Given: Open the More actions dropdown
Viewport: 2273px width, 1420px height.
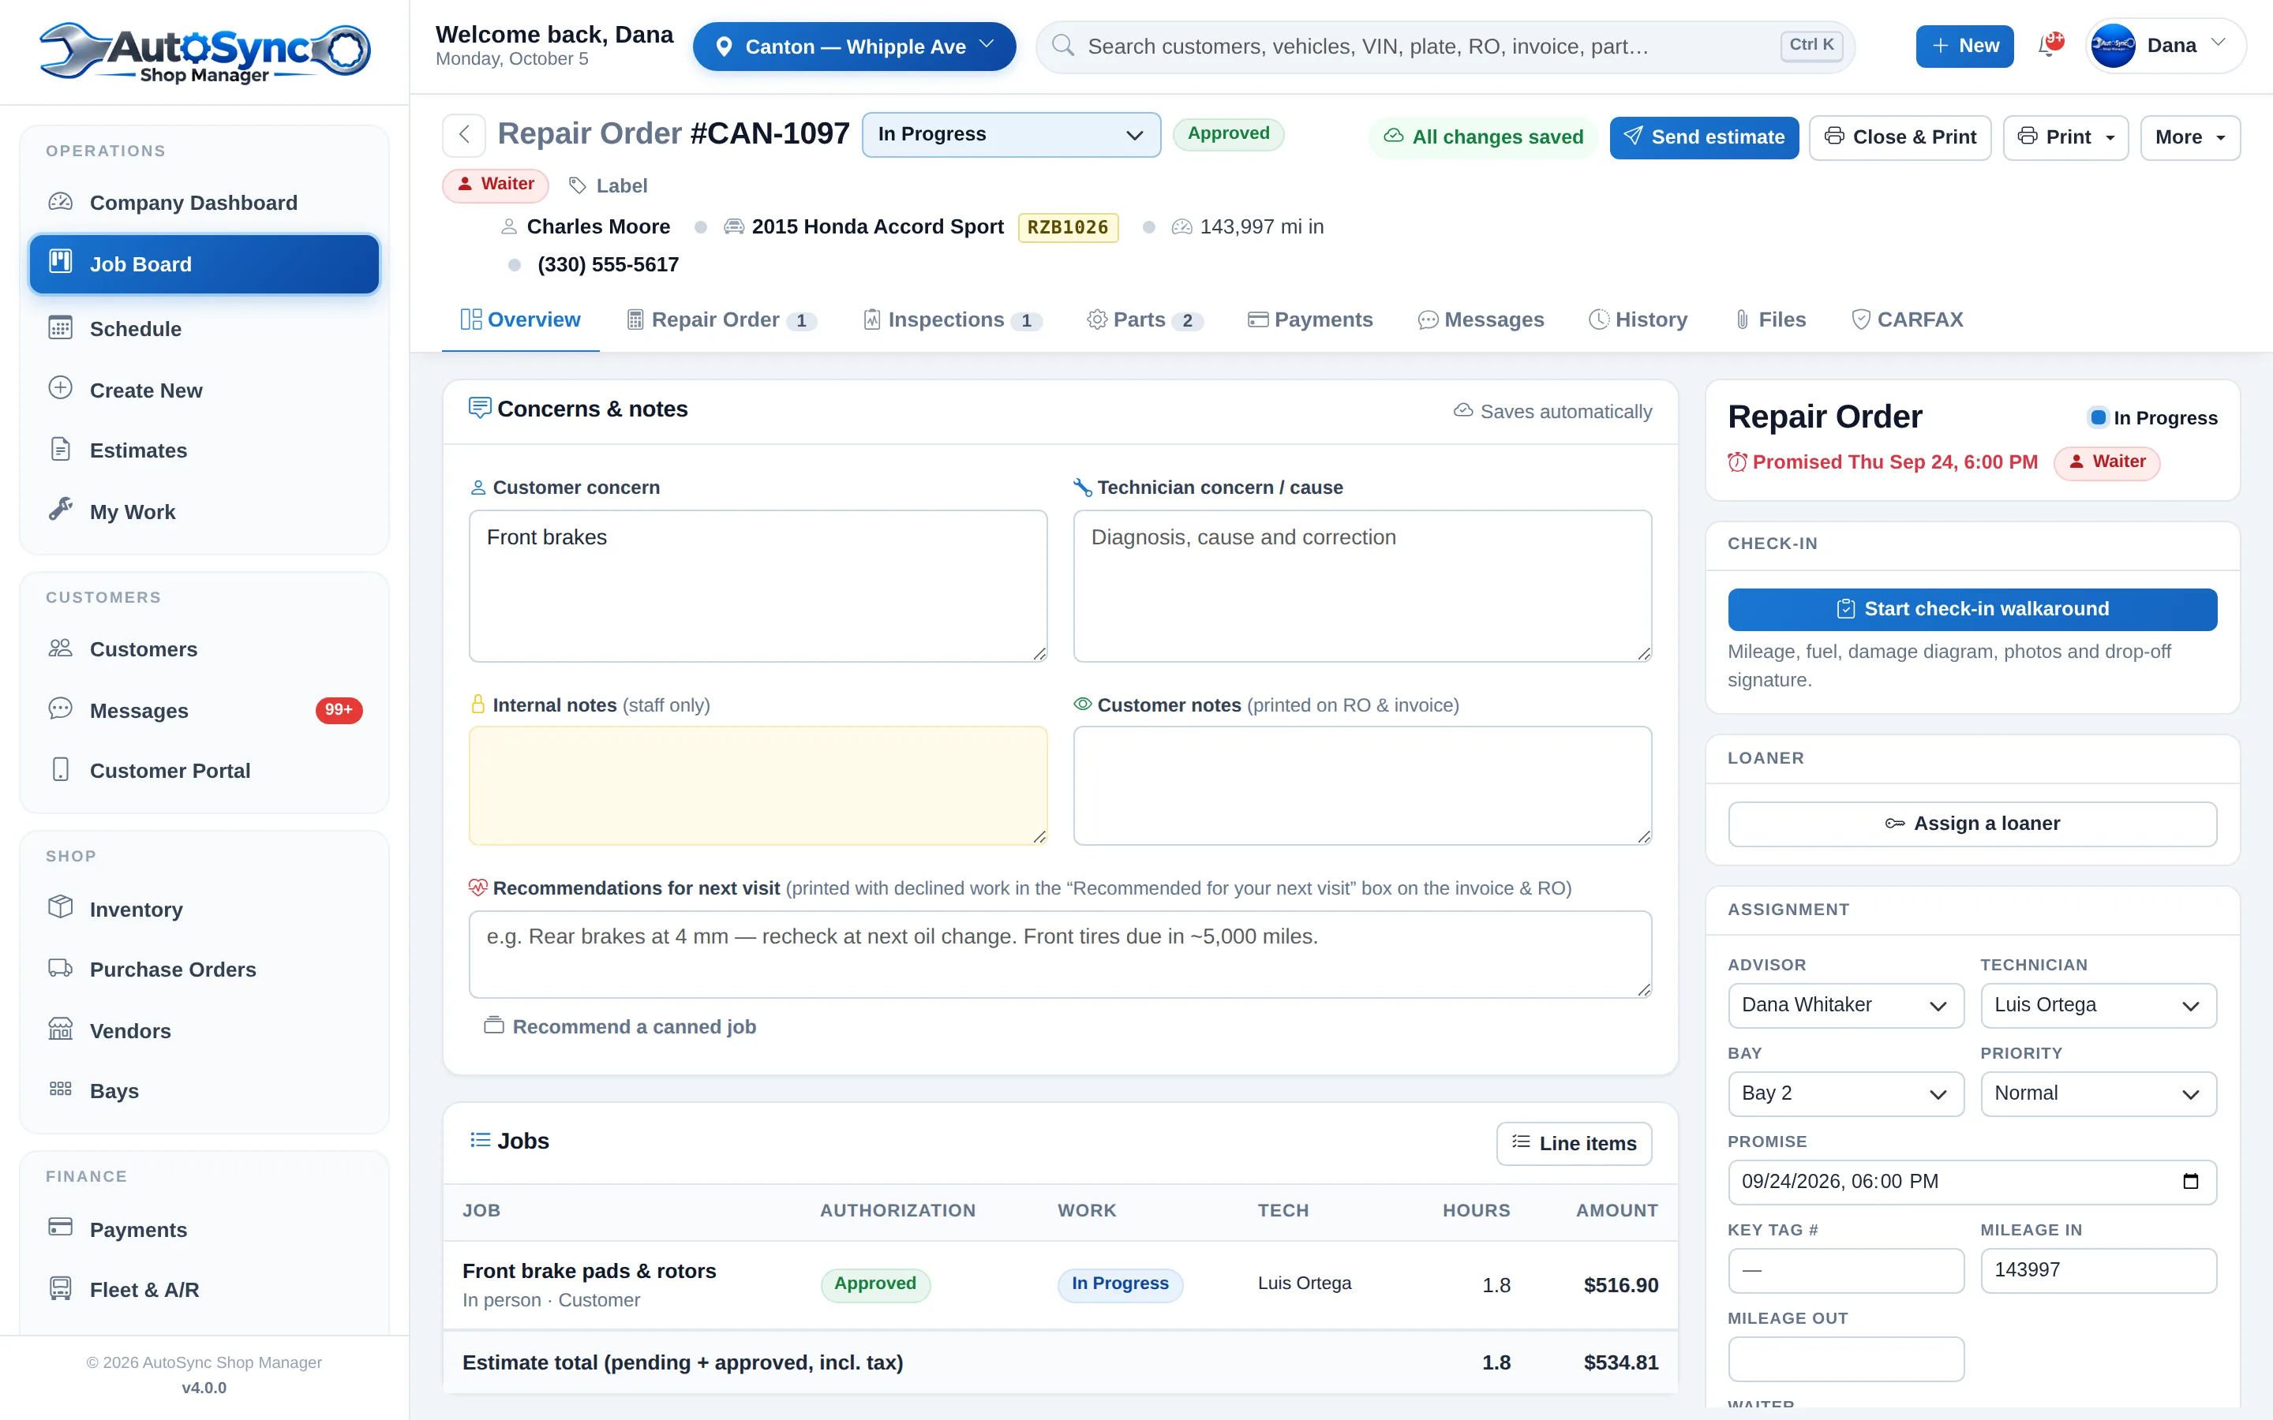Looking at the screenshot, I should click(x=2190, y=137).
